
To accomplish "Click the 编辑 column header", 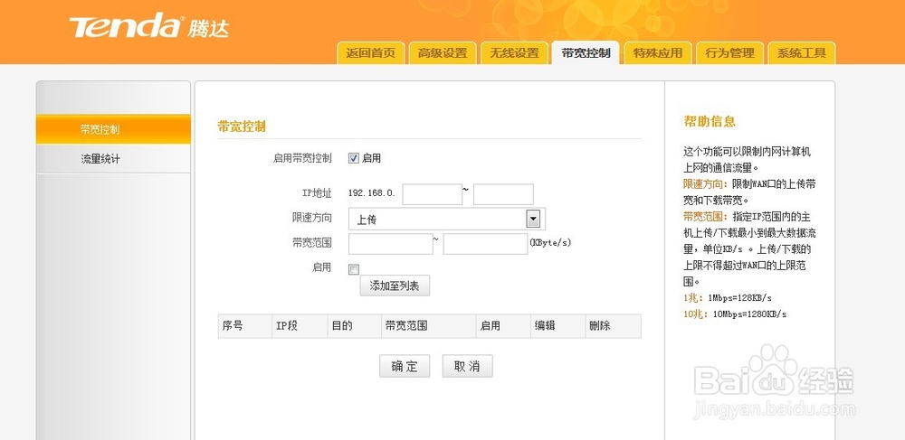I will point(557,326).
